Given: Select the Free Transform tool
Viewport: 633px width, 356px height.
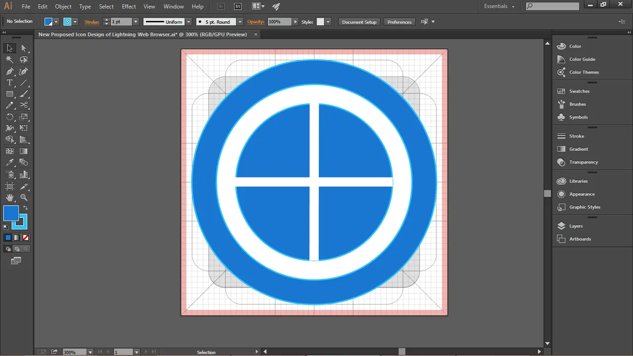Looking at the screenshot, I should point(24,129).
